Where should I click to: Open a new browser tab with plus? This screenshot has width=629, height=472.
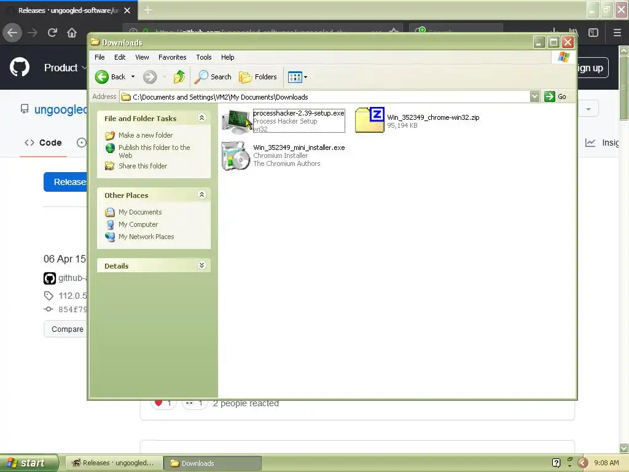coord(148,10)
